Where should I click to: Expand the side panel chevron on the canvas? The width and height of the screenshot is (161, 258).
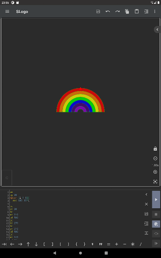pos(157,30)
